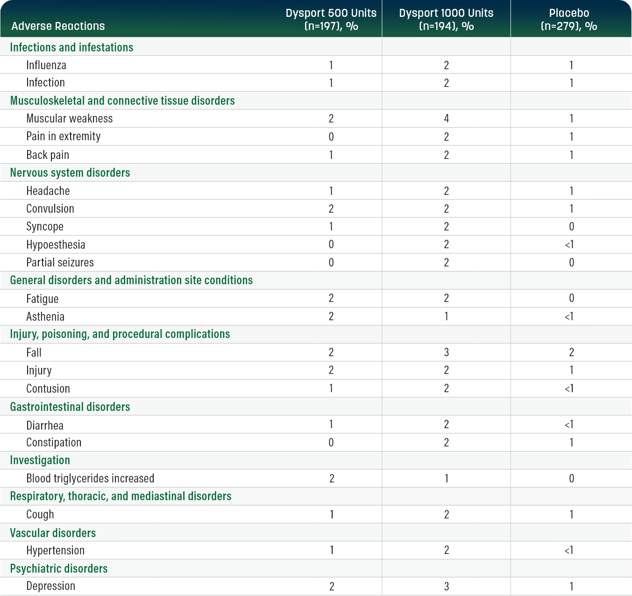
Task: Click the Cough row label
Action: click(x=40, y=514)
